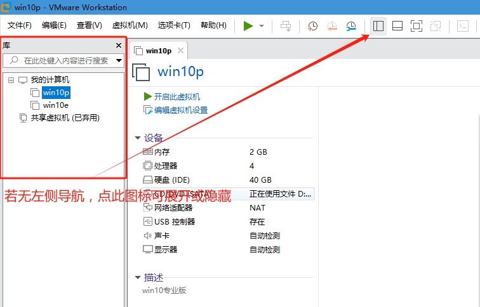Enter full screen mode icon
480x307 pixels.
click(417, 26)
